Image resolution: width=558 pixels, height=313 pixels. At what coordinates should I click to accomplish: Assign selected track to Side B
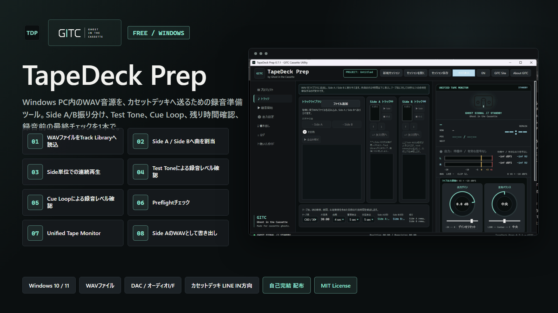coord(347,124)
